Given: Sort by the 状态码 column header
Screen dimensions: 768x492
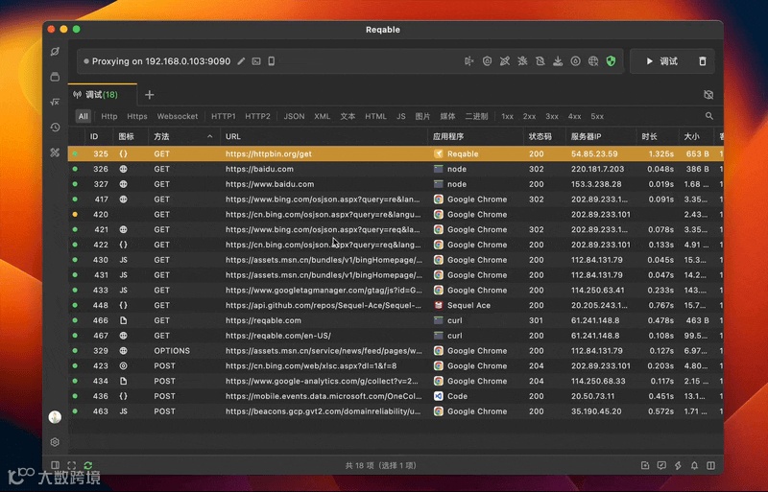Looking at the screenshot, I should 544,136.
